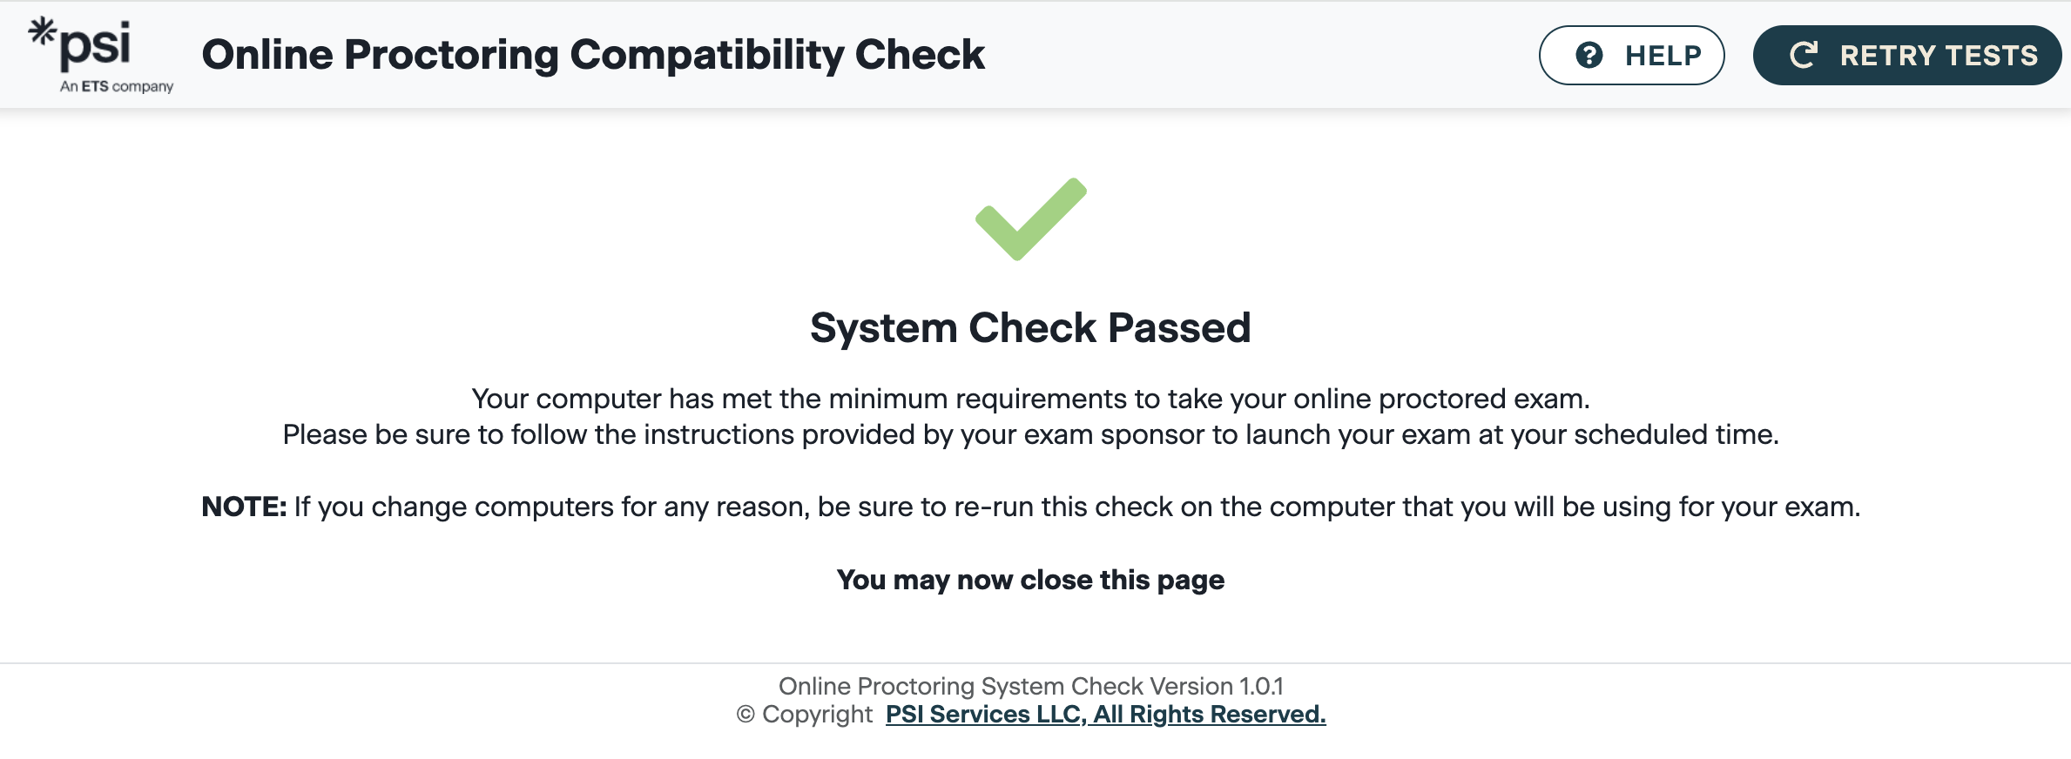The width and height of the screenshot is (2071, 759).
Task: Click the re-run this check note text
Action: 1076,507
